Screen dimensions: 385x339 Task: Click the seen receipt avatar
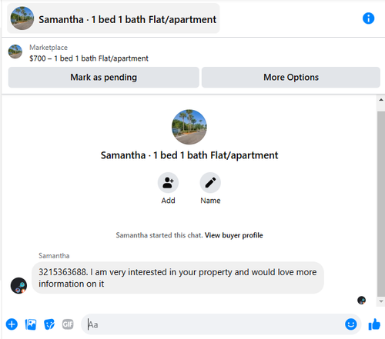tap(361, 300)
